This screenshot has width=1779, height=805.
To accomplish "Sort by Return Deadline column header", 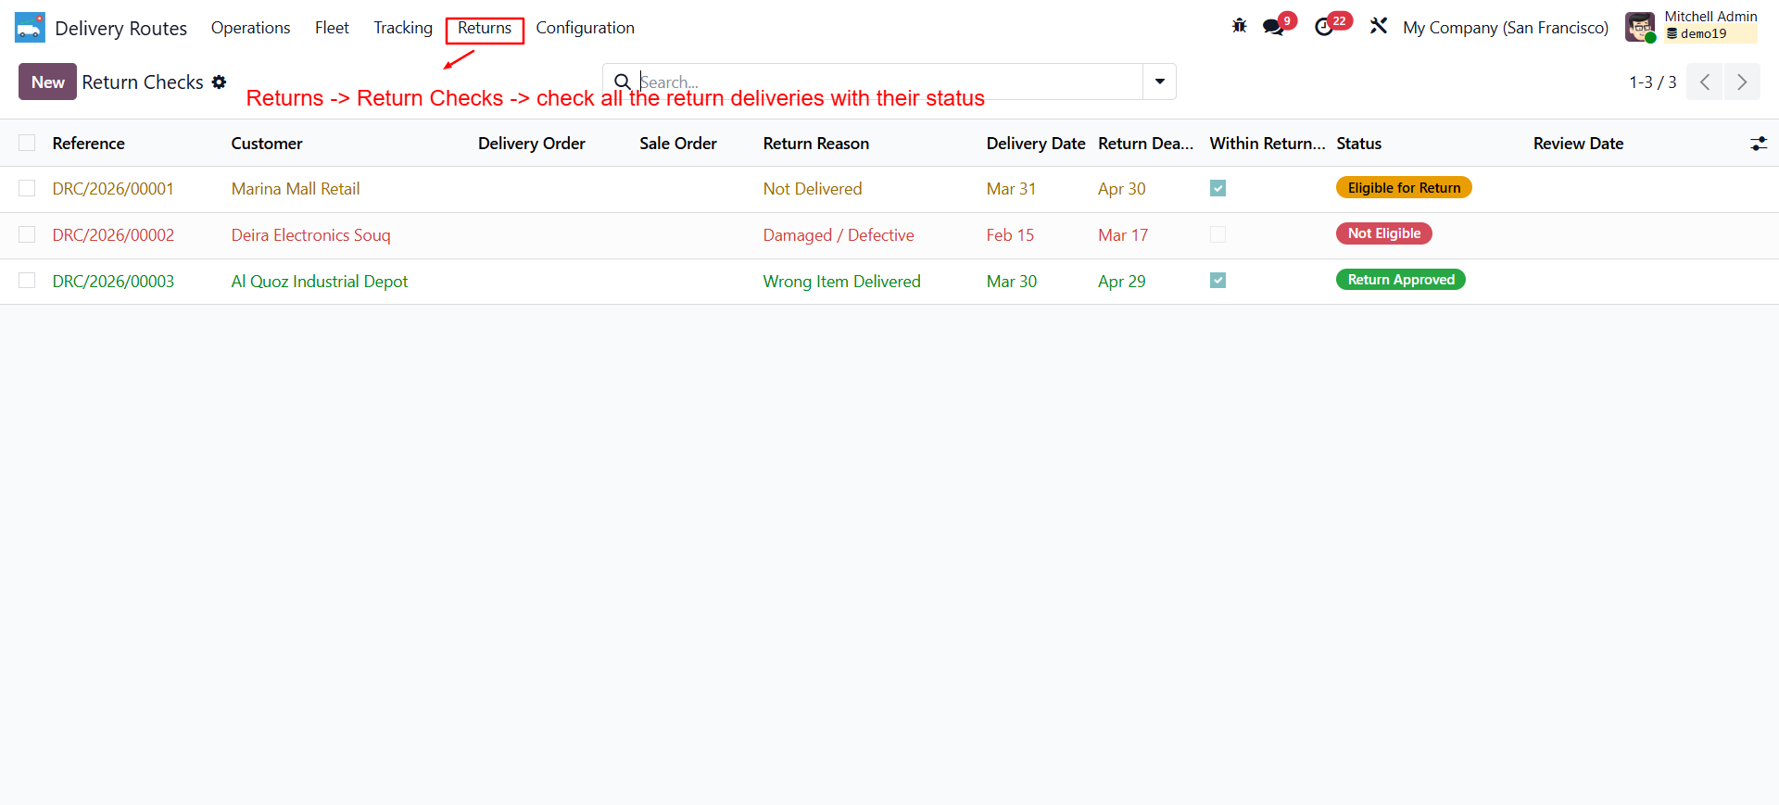I will 1145,144.
